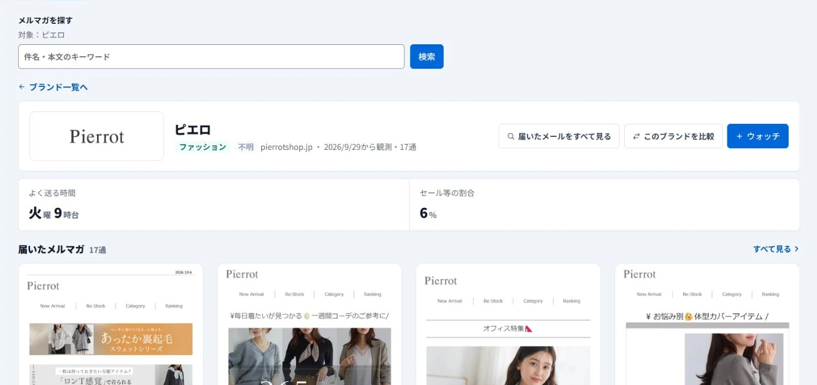This screenshot has width=817, height=385.
Task: Click the 対象：ピエロ label
Action: pyautogui.click(x=41, y=35)
